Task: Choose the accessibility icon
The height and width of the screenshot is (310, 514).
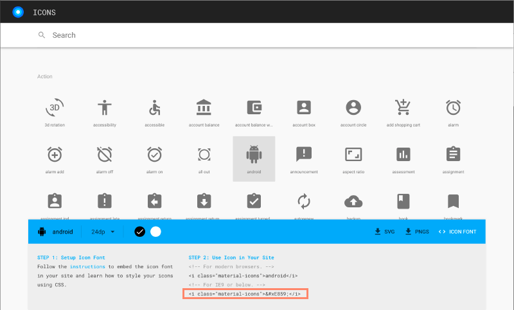Action: click(105, 108)
